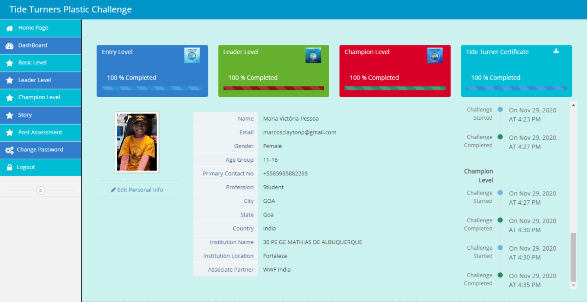Open Basic Level from the sidebar

[32, 63]
